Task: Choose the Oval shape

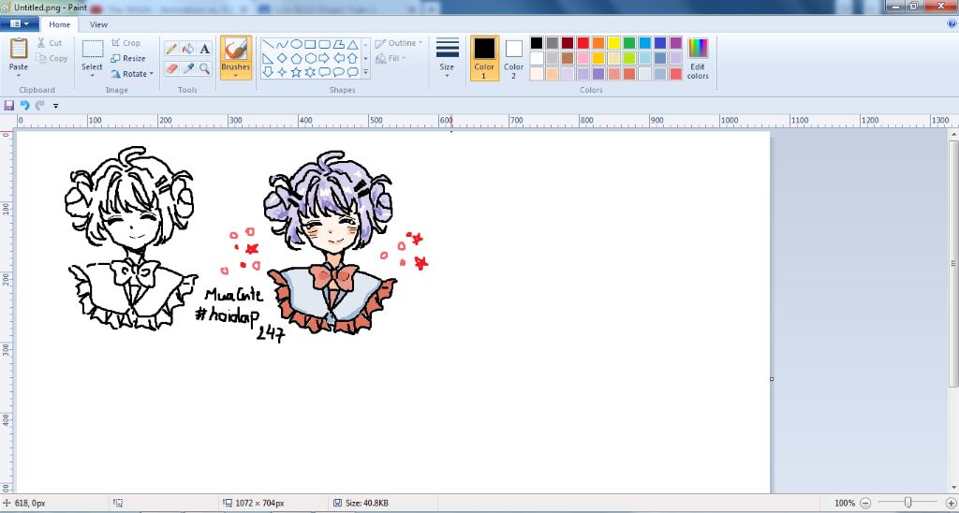Action: 296,45
